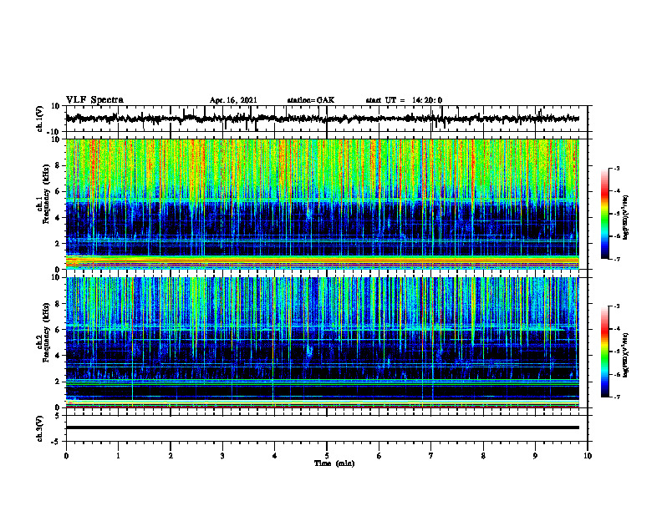Screen dimensions: 662x511
Task: Click the time axis tick label "4"
Action: coord(274,456)
